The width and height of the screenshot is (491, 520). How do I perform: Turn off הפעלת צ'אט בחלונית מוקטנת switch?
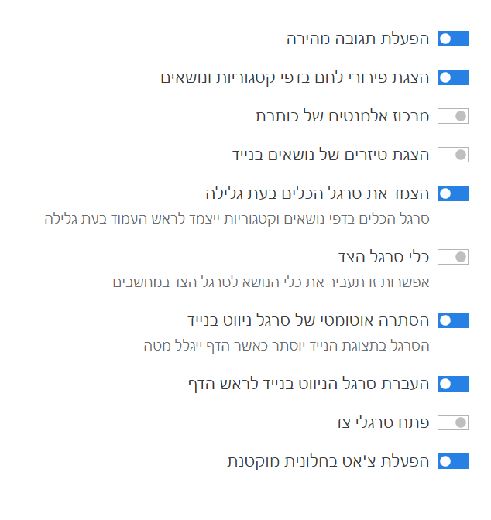[453, 461]
